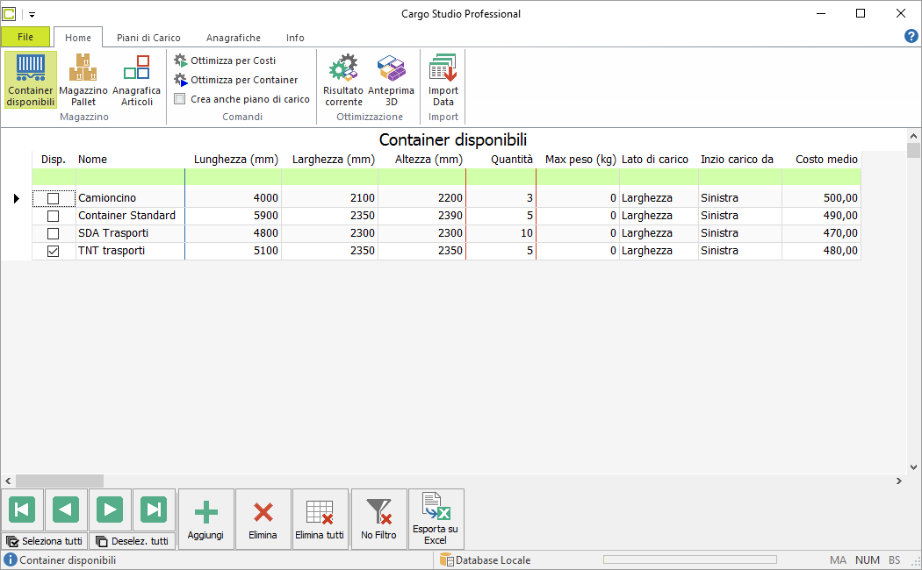Run Ottimizza per Container
This screenshot has width=922, height=570.
tap(236, 80)
